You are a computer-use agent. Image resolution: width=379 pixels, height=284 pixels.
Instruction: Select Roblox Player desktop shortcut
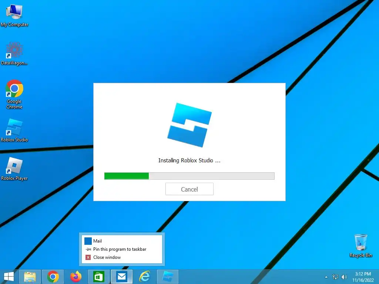14,169
